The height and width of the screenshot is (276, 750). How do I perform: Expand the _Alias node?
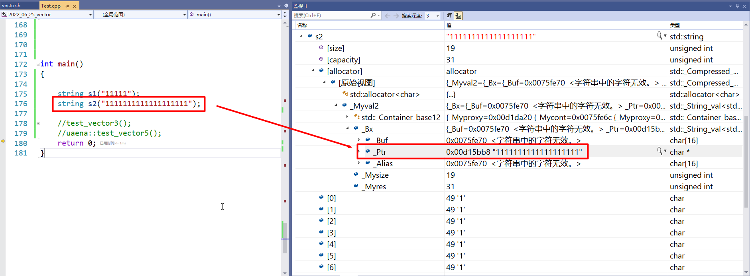(x=359, y=163)
